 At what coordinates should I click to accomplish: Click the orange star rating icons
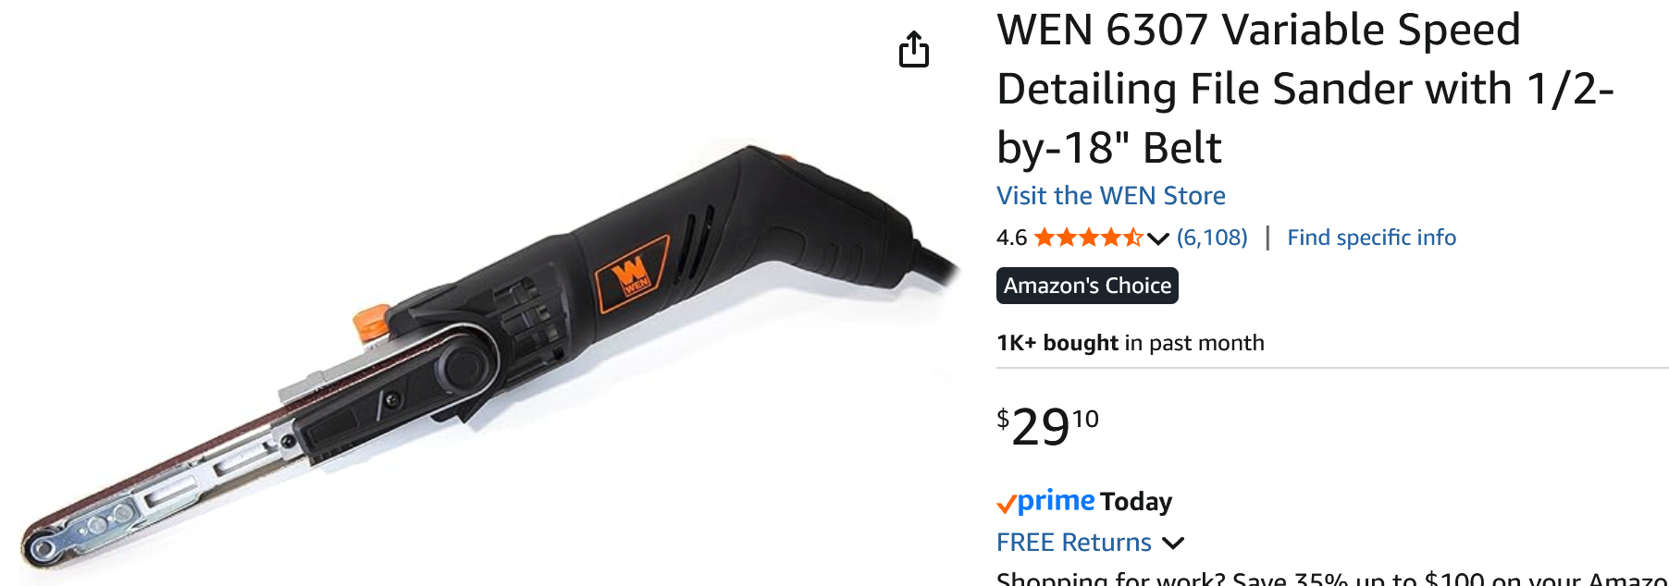(1088, 238)
